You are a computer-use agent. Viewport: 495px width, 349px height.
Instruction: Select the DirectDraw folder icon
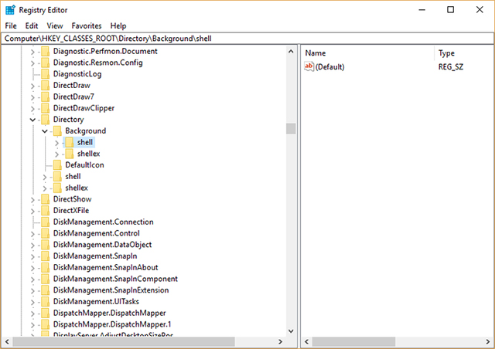(46, 86)
